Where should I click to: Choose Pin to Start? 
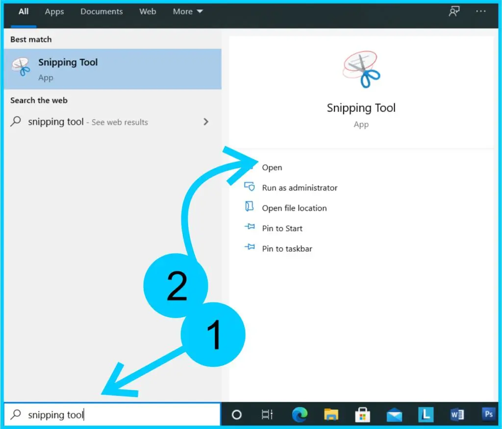click(282, 228)
